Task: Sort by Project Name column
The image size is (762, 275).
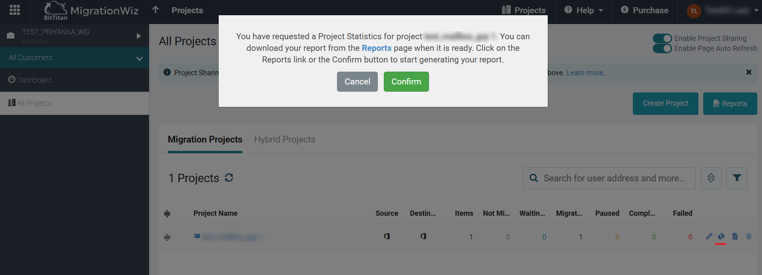Action: point(215,213)
